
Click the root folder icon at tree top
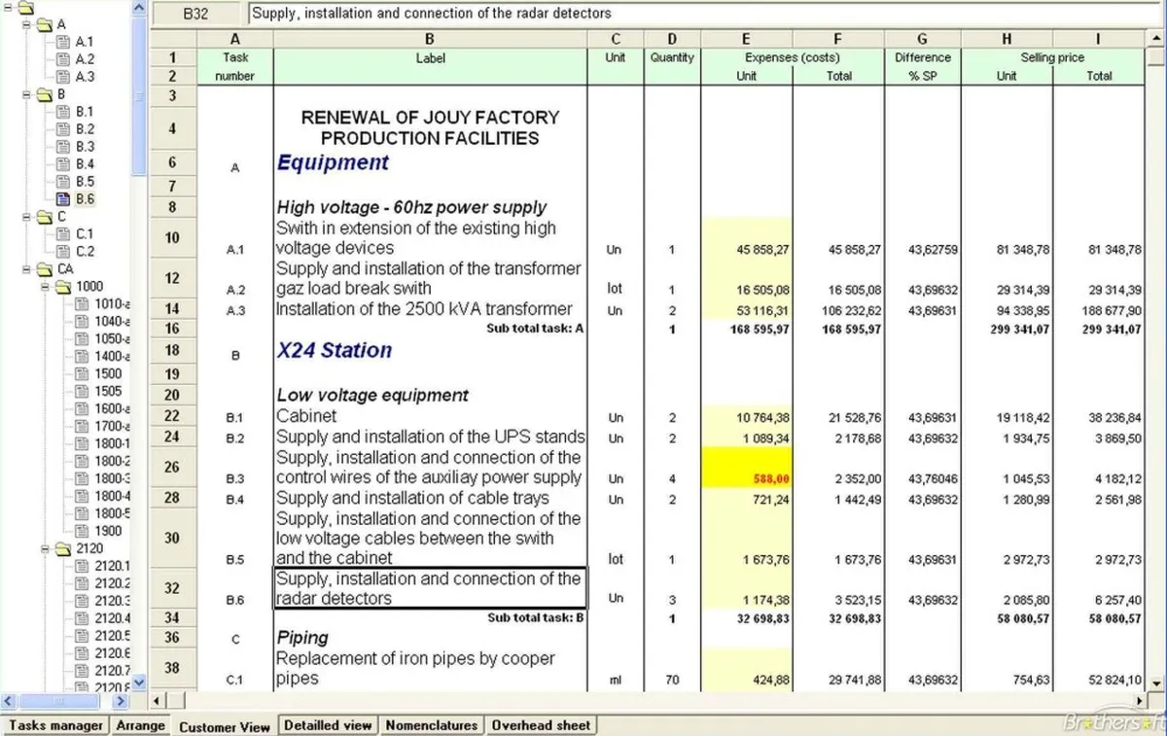25,8
